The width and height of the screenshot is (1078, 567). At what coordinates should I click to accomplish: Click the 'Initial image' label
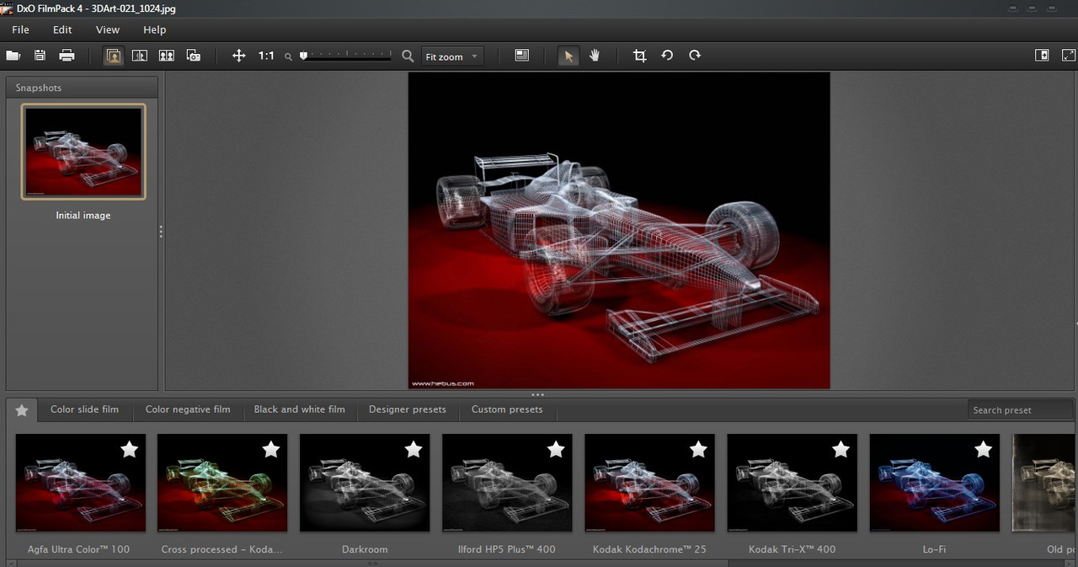[x=83, y=216]
